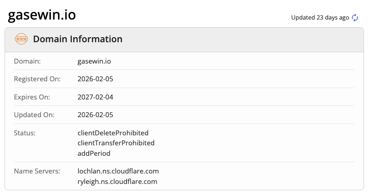Click the 'Updated 23 days ago' text
This screenshot has height=193, width=369.
coord(320,18)
